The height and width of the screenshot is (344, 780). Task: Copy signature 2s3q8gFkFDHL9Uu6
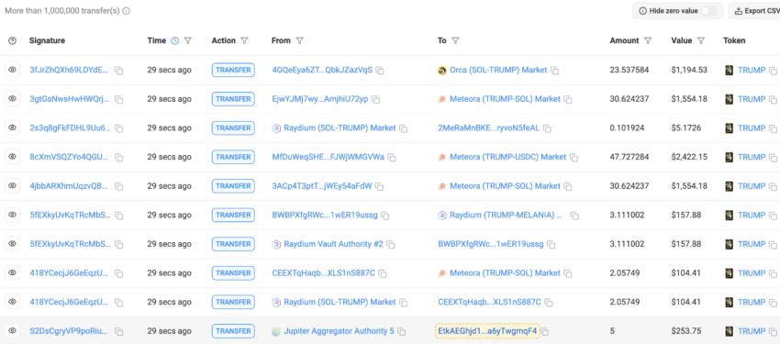click(119, 128)
